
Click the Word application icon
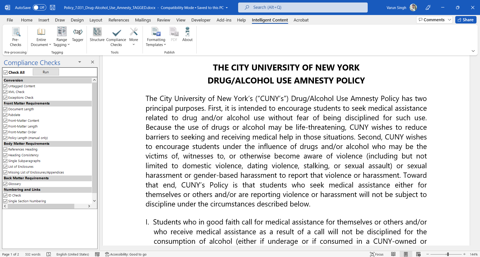coord(8,7)
